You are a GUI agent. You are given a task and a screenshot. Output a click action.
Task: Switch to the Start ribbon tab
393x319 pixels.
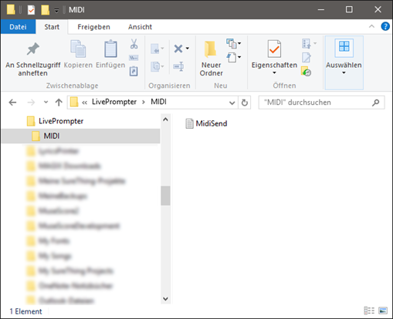coord(52,27)
